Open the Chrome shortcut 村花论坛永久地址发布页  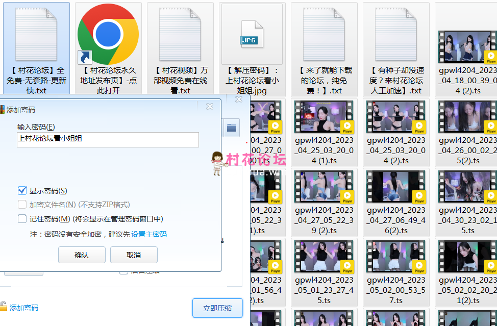[x=108, y=34]
